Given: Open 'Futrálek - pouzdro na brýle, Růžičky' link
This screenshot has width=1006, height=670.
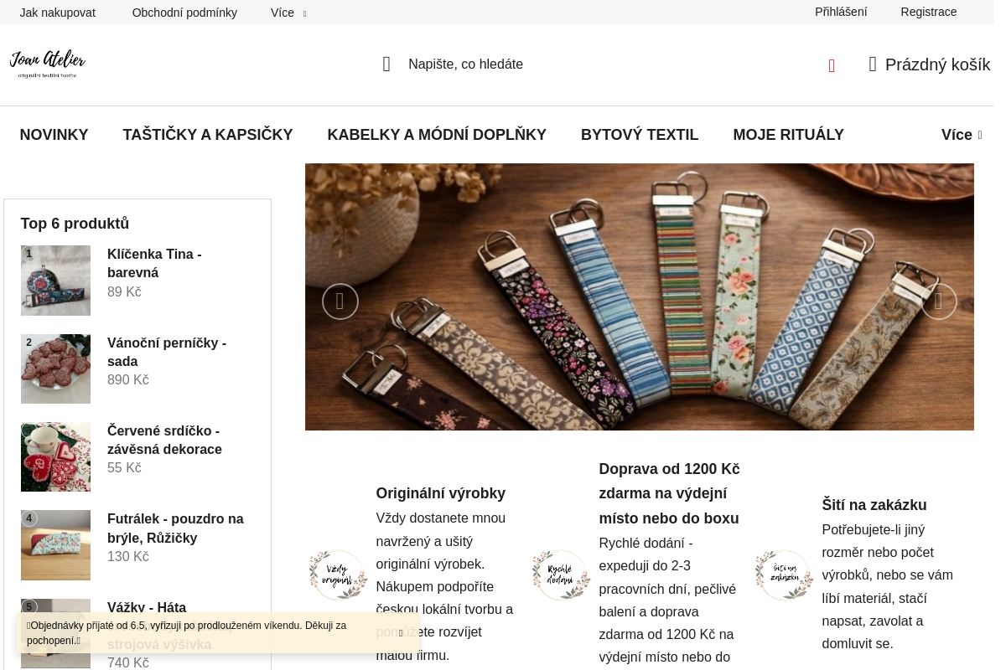Looking at the screenshot, I should [175, 528].
